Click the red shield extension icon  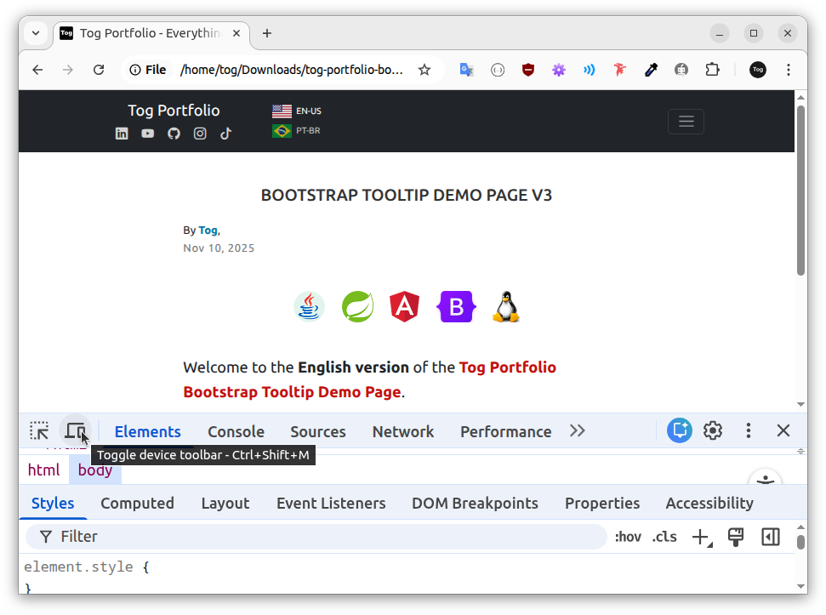pyautogui.click(x=527, y=70)
